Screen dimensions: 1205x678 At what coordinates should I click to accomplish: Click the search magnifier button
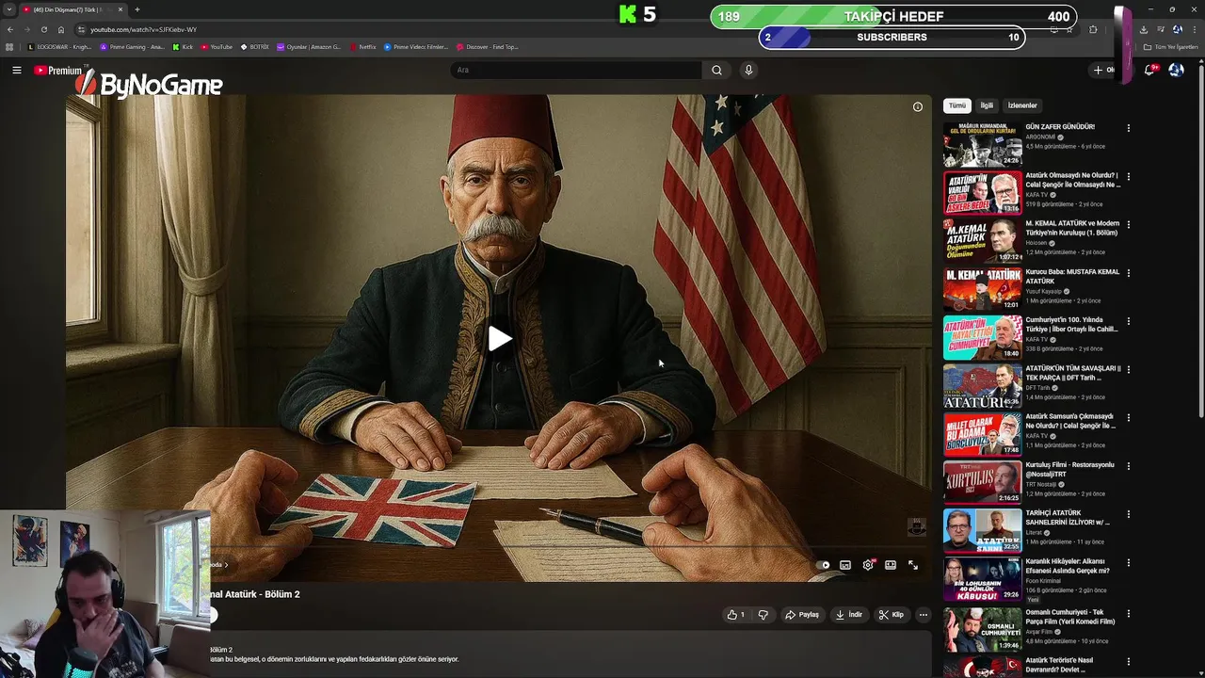[x=716, y=70]
